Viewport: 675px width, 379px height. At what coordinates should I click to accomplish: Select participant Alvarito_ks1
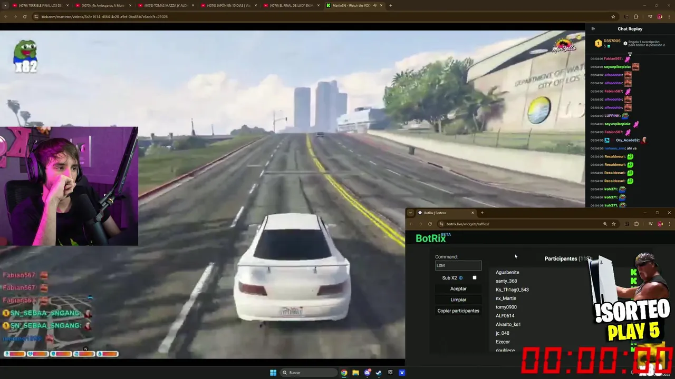tap(508, 324)
